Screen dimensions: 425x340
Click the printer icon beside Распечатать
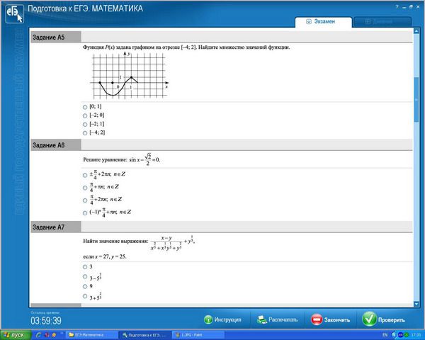point(260,319)
